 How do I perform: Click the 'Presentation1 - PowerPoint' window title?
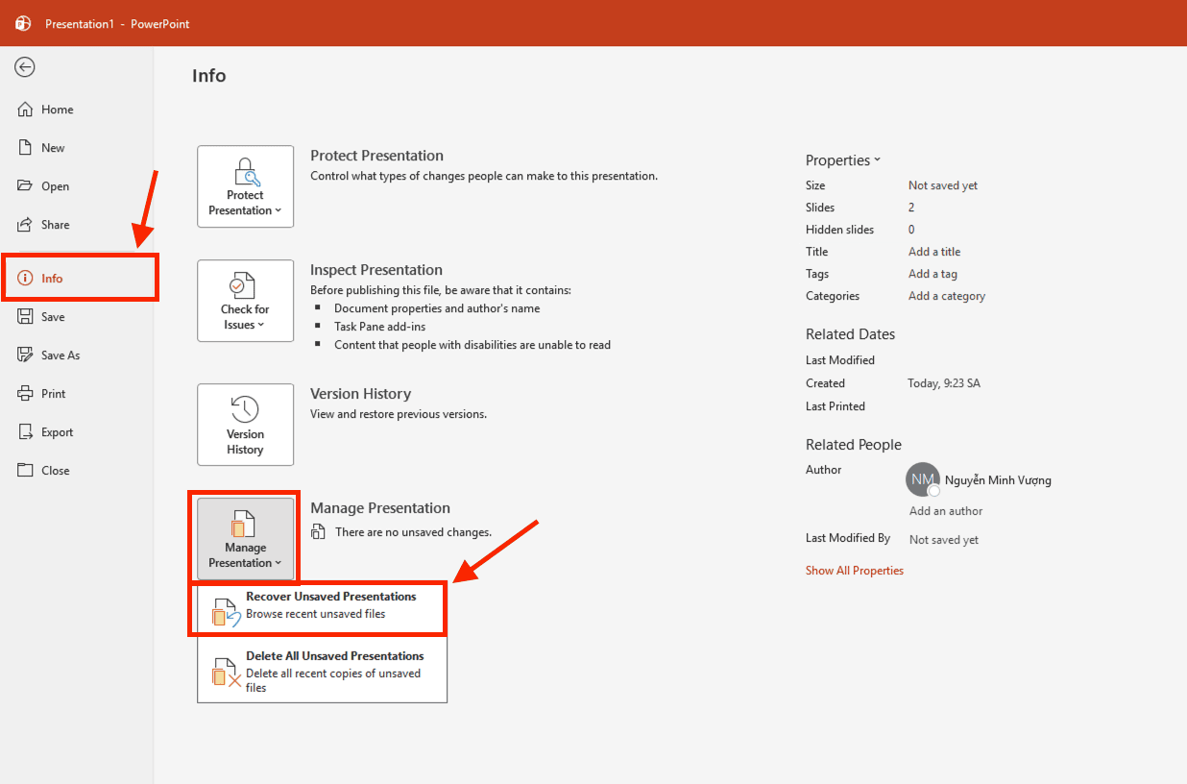pos(117,24)
